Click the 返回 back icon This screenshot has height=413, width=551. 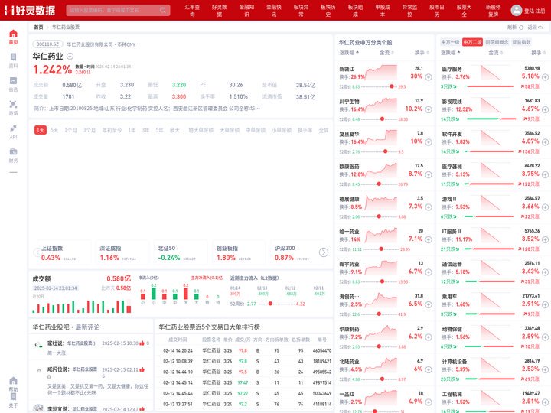(540, 27)
